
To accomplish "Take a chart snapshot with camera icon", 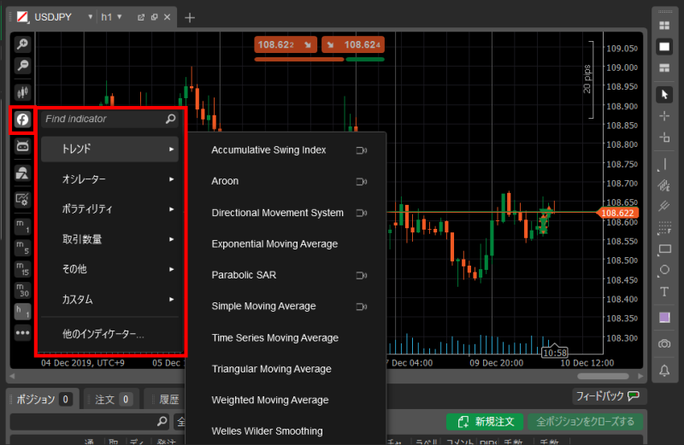I will click(664, 343).
